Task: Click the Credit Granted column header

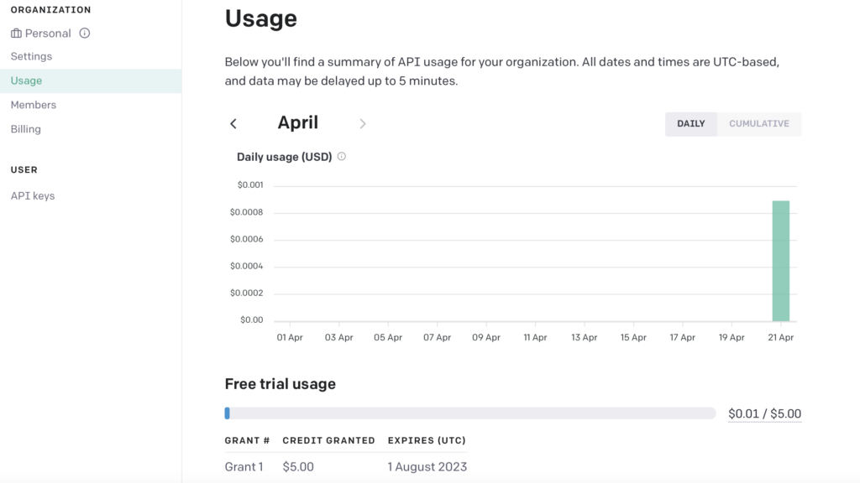Action: click(328, 440)
